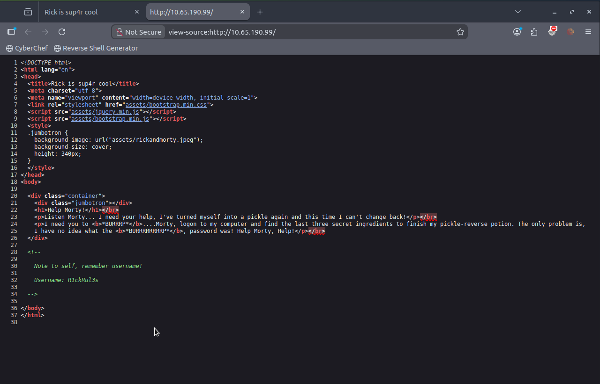Toggle the sidebar panel icon
Viewport: 600px width, 384px height.
(x=12, y=32)
